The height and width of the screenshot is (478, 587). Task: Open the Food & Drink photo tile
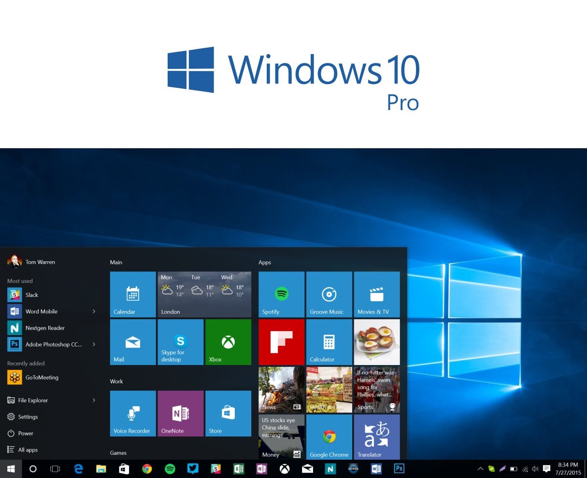377,342
